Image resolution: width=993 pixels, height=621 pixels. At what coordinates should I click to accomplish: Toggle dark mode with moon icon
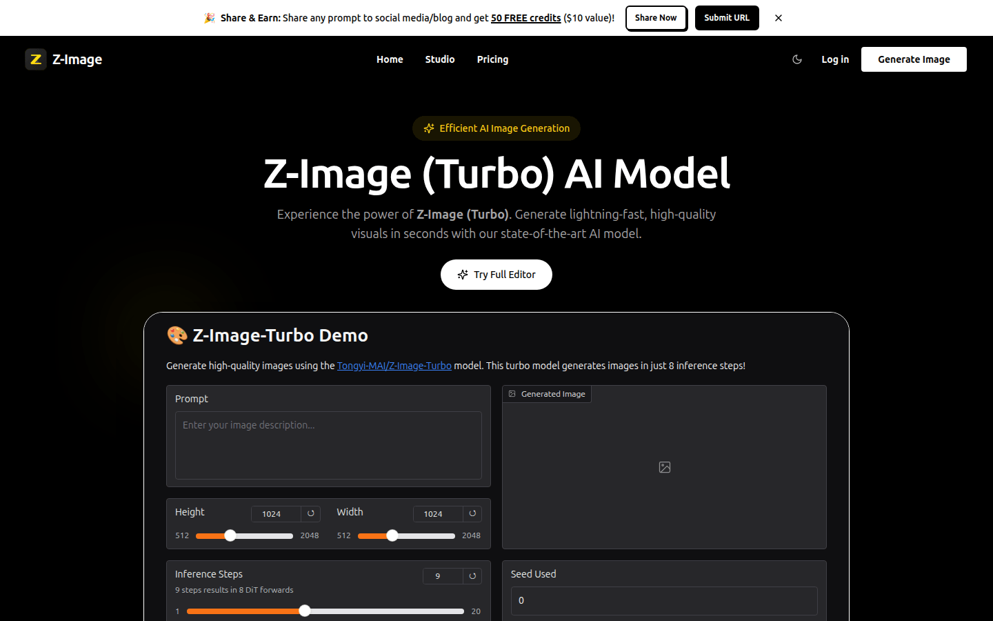point(797,59)
